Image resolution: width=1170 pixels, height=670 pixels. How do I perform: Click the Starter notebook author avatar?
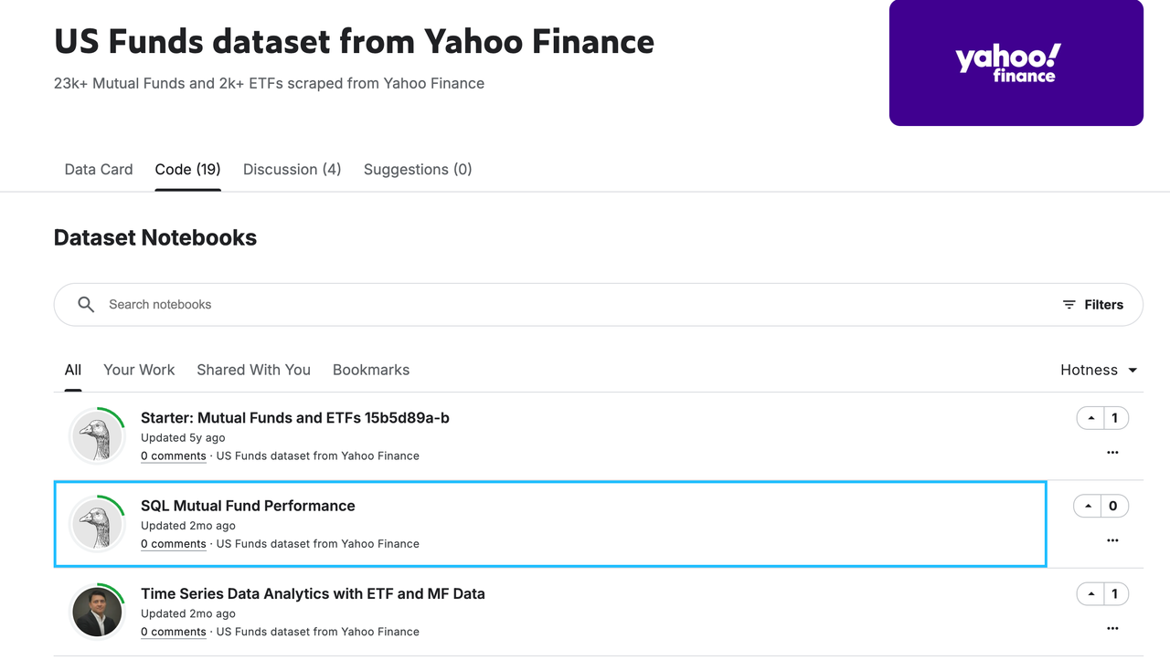coord(97,436)
